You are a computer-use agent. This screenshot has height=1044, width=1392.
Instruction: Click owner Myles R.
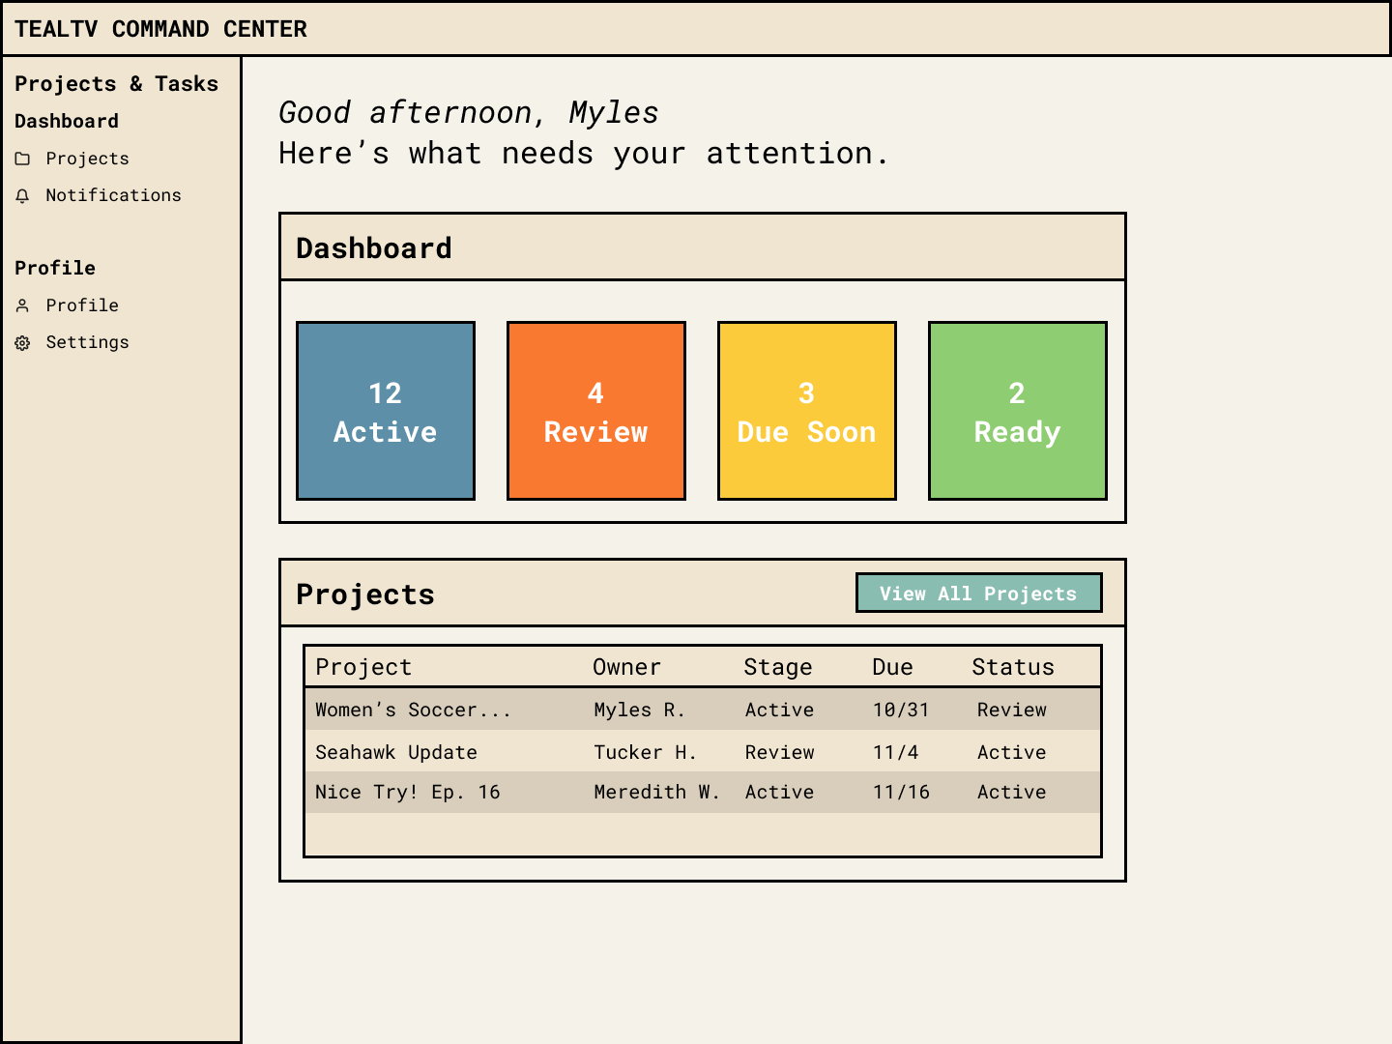[x=640, y=710]
